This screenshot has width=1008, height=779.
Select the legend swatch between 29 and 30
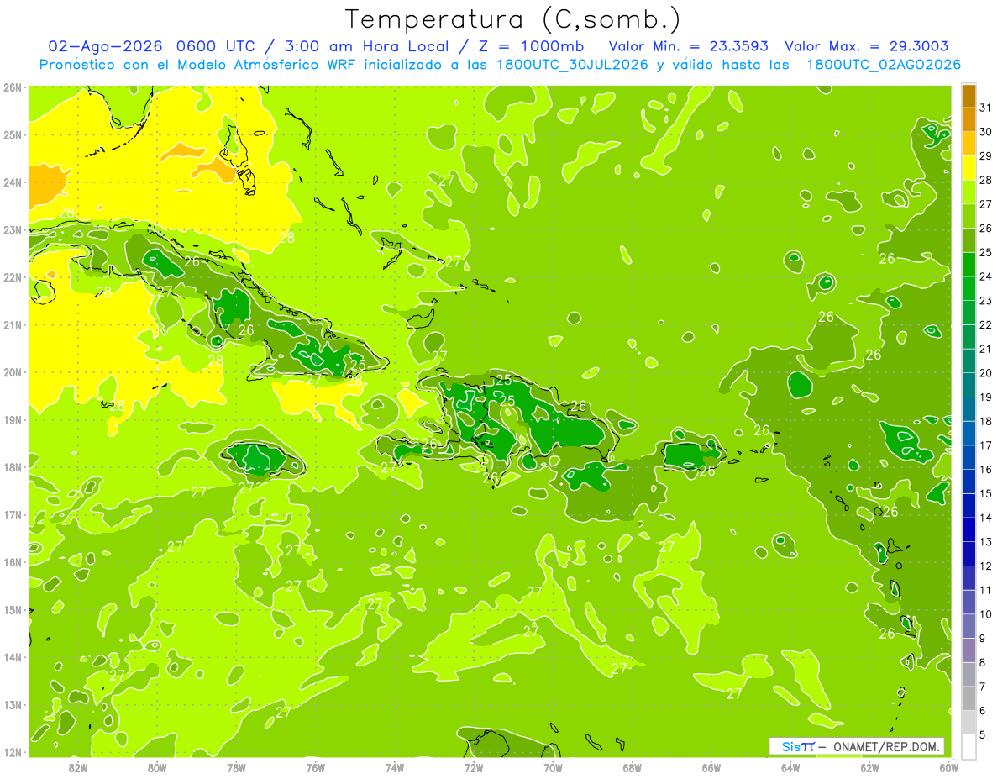click(x=969, y=144)
